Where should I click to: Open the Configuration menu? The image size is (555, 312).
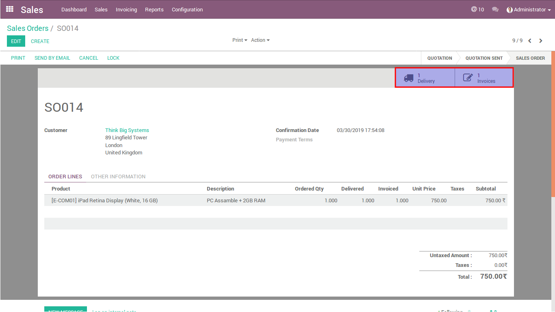point(187,9)
